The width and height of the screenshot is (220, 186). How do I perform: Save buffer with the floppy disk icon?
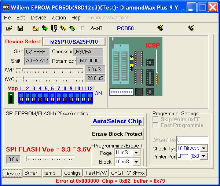[20, 28]
